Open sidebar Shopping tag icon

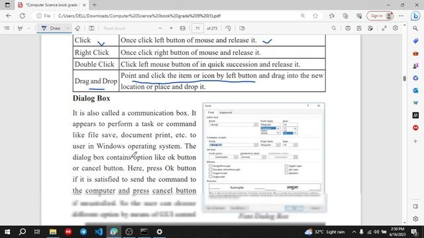(x=415, y=41)
